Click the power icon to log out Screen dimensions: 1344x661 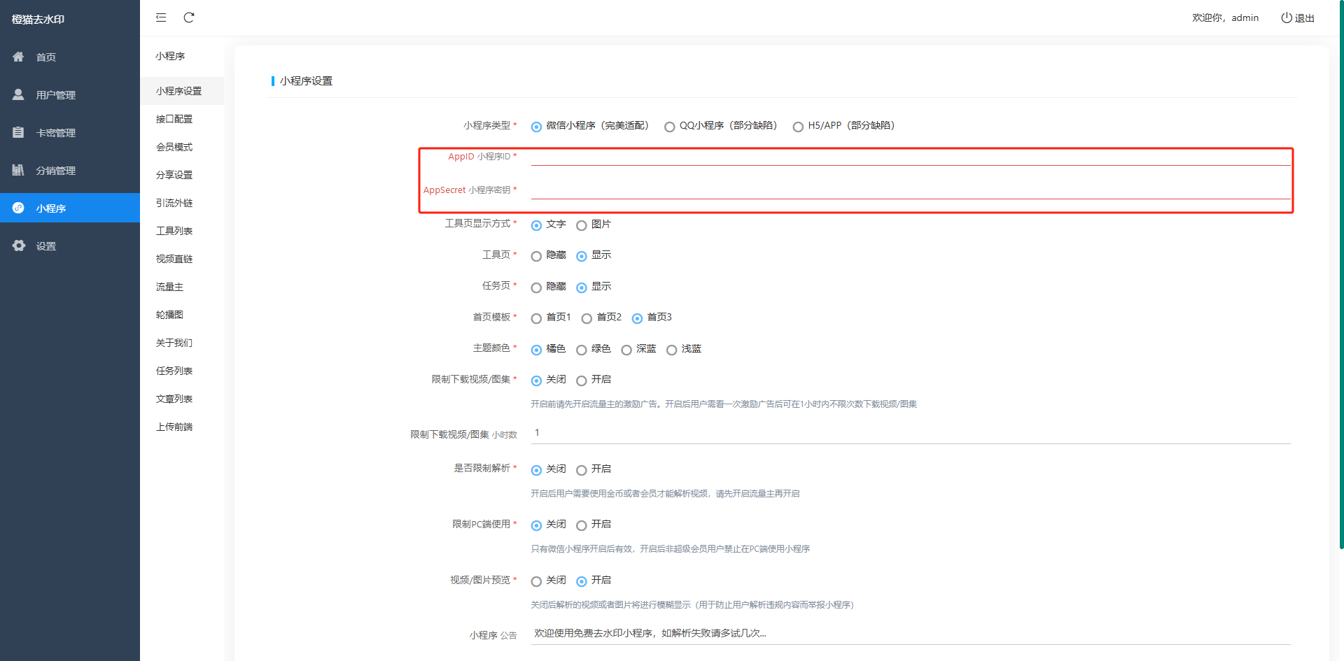(x=1287, y=17)
